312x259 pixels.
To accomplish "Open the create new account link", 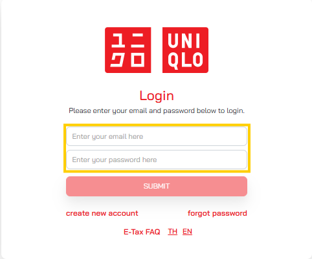I will 102,213.
